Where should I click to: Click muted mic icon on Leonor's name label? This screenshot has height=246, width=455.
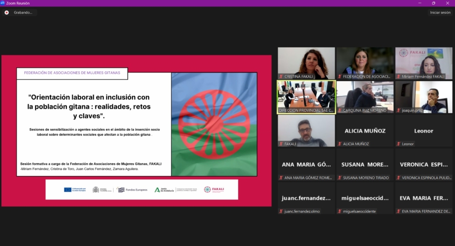[398, 144]
